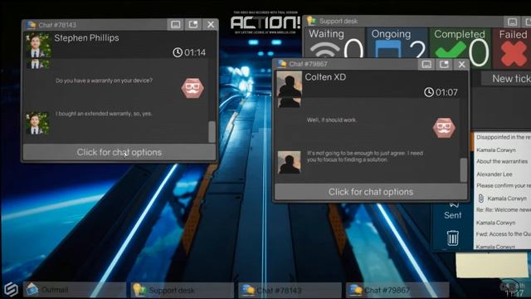This screenshot has height=299, width=531.
Task: Click Chat #78143 title bar icon
Action: pos(32,25)
